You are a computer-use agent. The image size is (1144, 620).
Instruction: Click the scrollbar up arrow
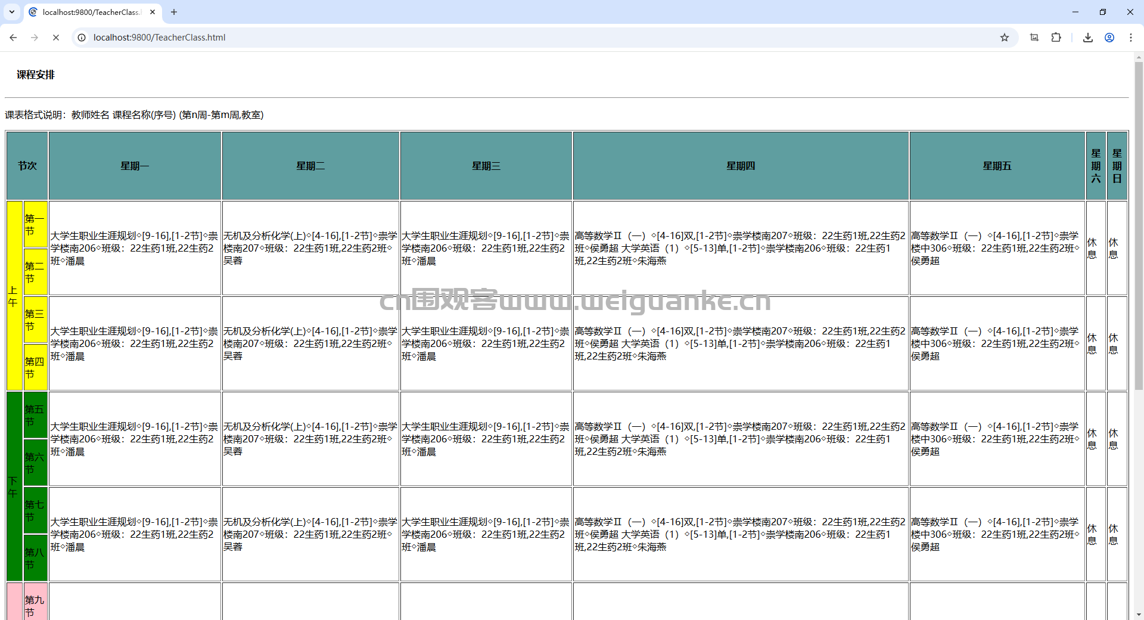click(x=1139, y=58)
